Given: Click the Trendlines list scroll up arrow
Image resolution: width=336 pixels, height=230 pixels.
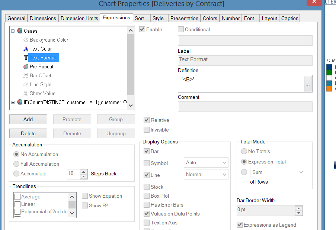Looking at the screenshot, I should tap(72, 197).
